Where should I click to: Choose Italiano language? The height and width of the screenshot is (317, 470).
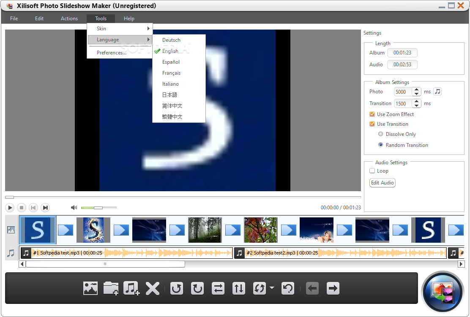pos(179,84)
